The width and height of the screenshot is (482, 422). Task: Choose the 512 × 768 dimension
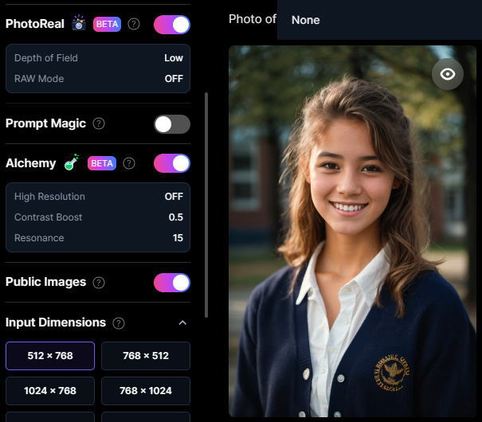[x=50, y=356]
